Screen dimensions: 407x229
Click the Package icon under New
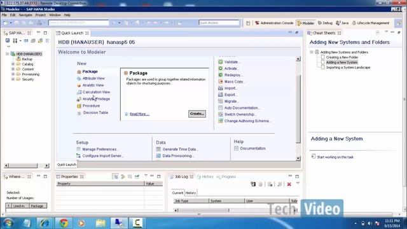tap(79, 72)
